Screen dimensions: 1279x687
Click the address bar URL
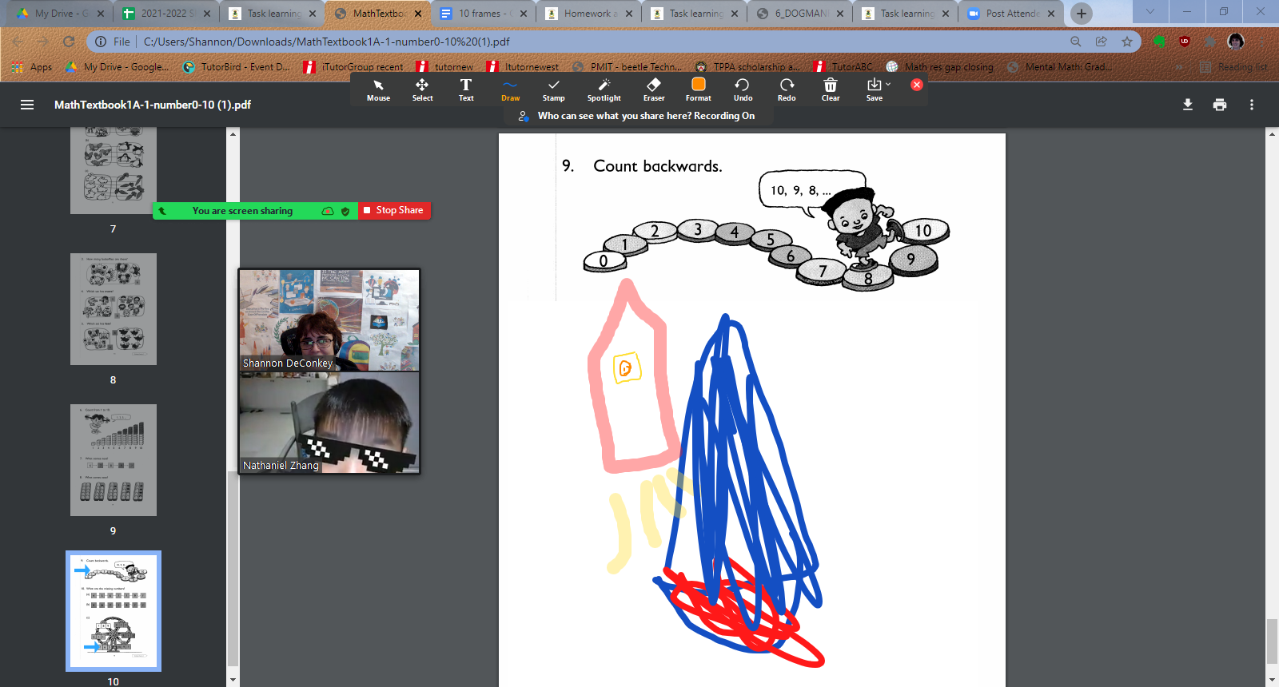pyautogui.click(x=326, y=42)
